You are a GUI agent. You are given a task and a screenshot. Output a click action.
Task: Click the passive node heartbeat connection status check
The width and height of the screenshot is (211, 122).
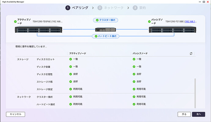pyautogui.click(x=134, y=104)
